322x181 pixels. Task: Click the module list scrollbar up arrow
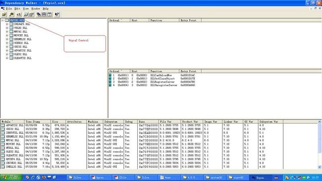click(320, 122)
